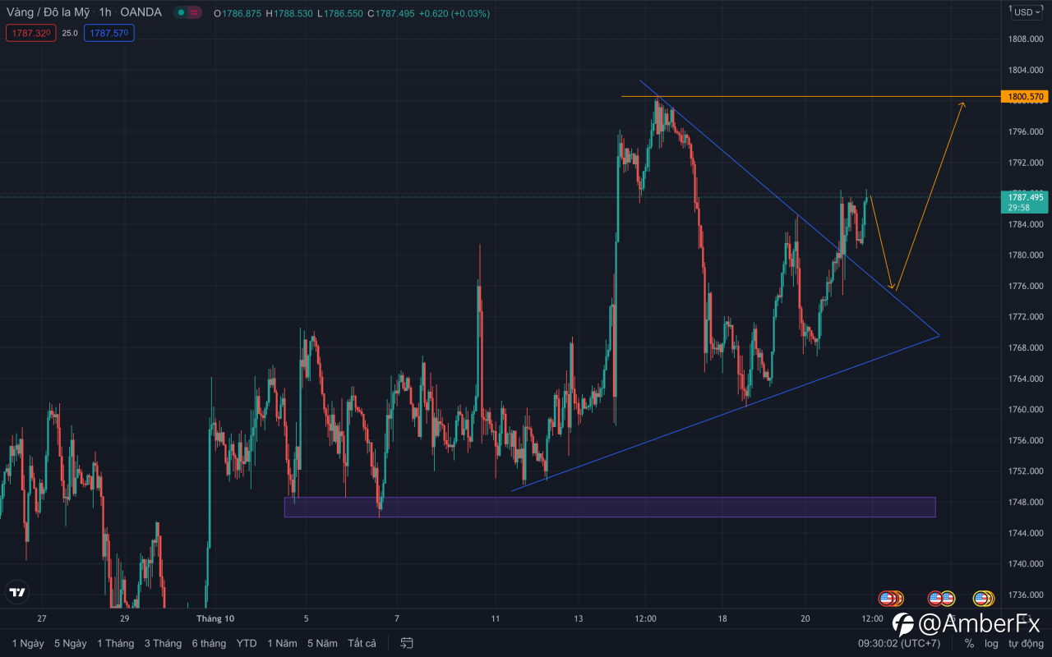Viewport: 1052px width, 657px height.
Task: Select the 1 Tháng range tab
Action: [115, 643]
